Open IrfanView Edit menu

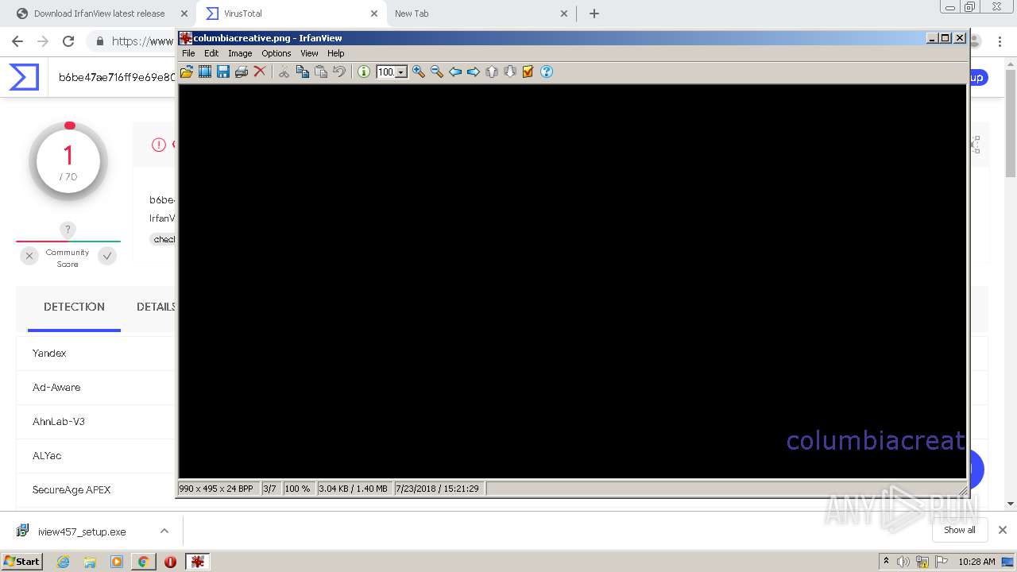pyautogui.click(x=211, y=53)
